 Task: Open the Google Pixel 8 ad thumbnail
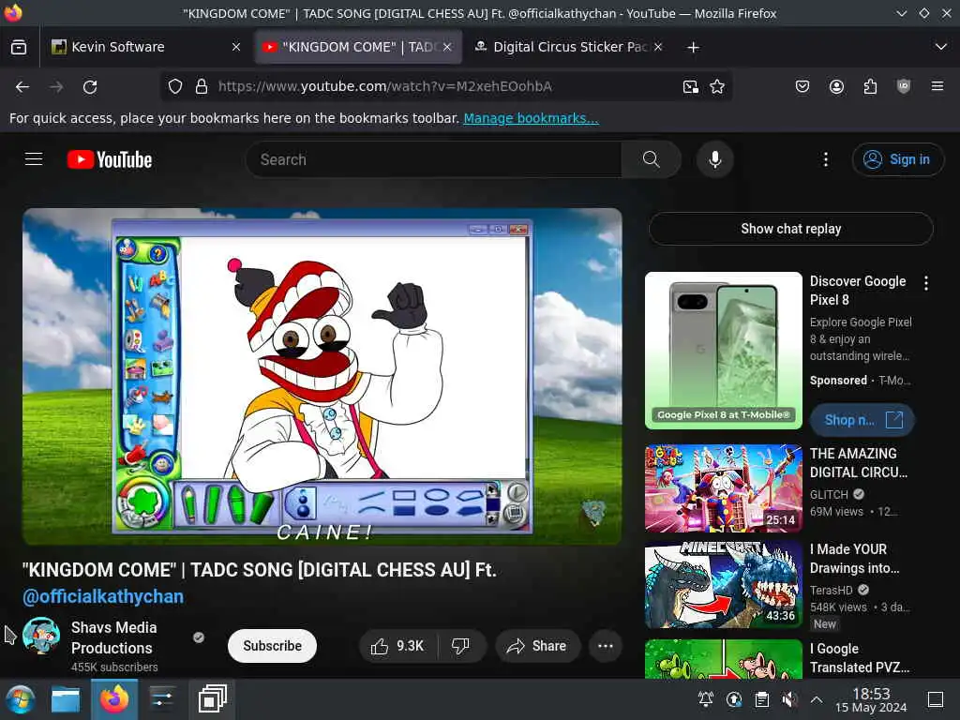click(723, 351)
